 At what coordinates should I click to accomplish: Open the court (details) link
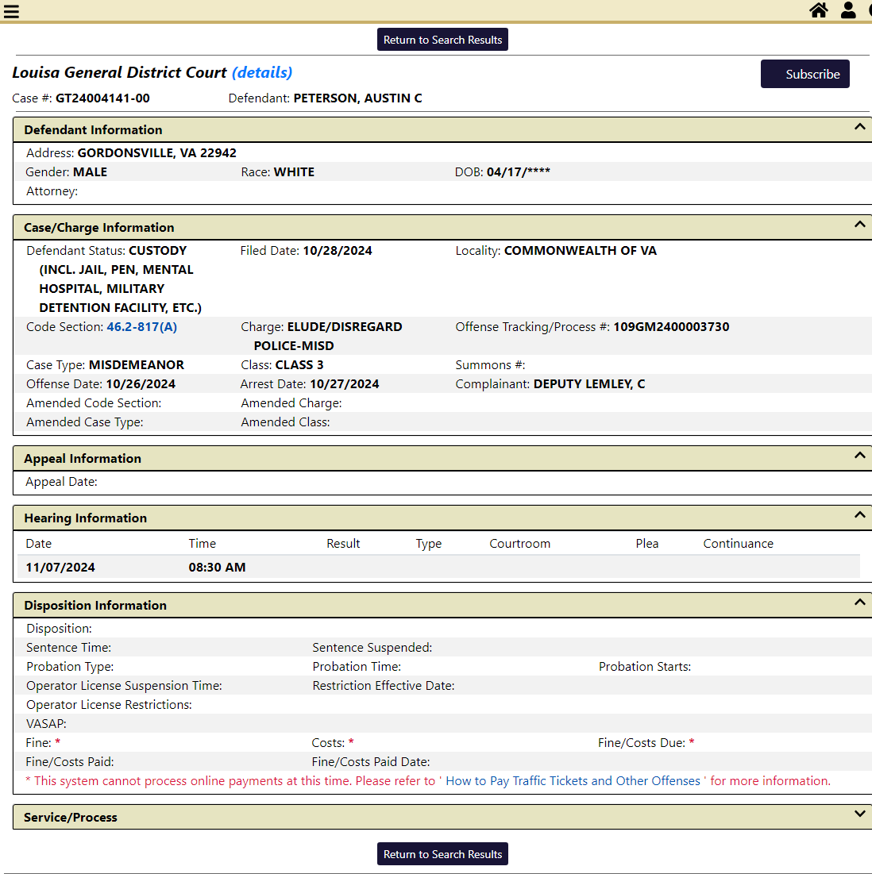point(262,72)
